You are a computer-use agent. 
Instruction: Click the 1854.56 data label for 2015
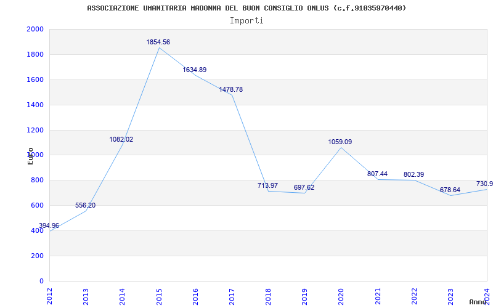(158, 42)
